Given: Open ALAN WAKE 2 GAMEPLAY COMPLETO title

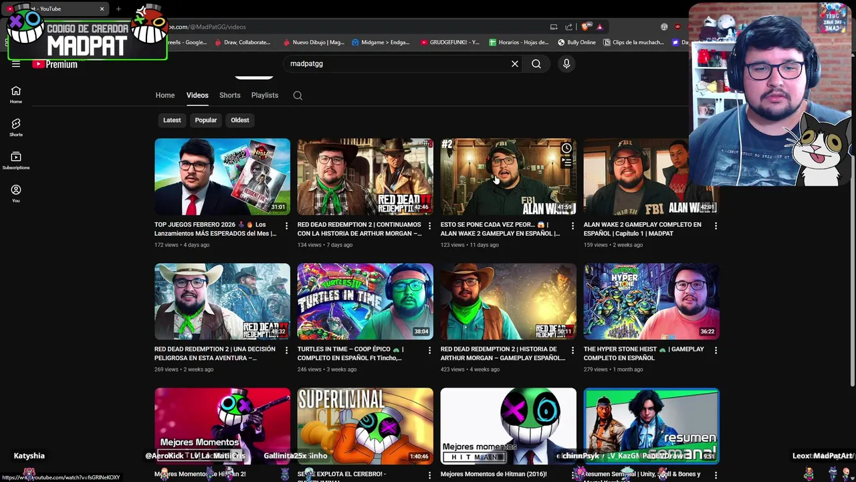Looking at the screenshot, I should (643, 229).
